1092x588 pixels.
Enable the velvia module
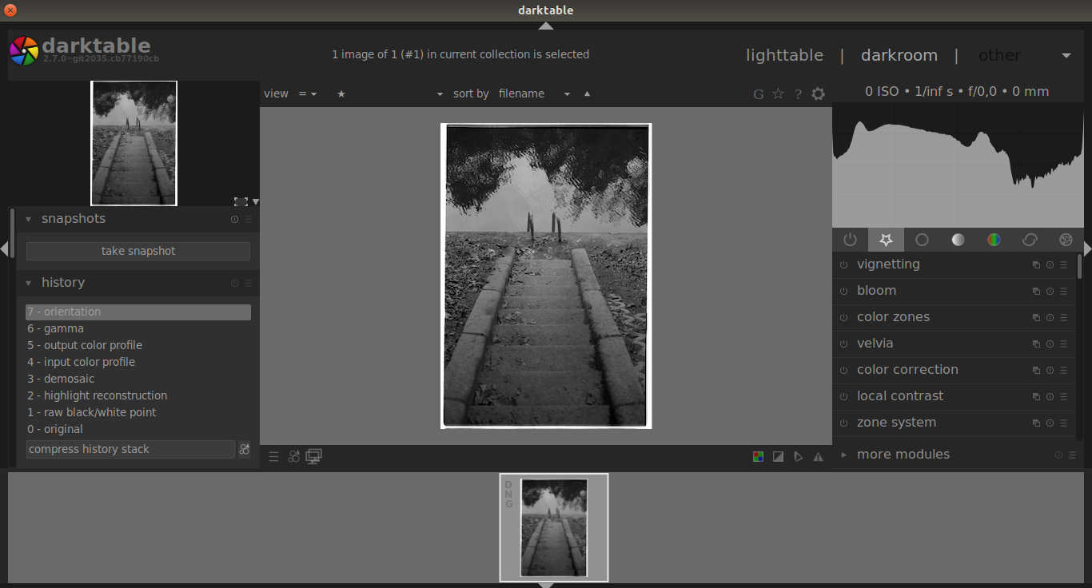[843, 344]
